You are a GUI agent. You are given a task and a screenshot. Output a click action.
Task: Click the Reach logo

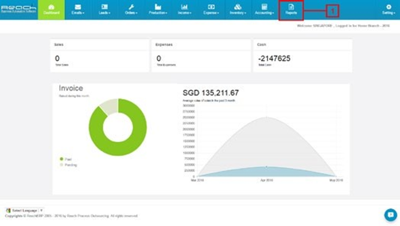click(18, 9)
